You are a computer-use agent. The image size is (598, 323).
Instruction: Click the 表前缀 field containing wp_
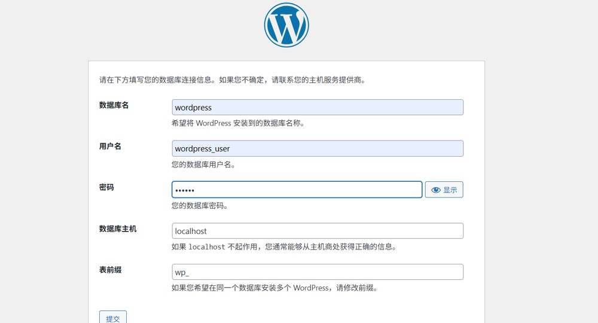pyautogui.click(x=318, y=272)
